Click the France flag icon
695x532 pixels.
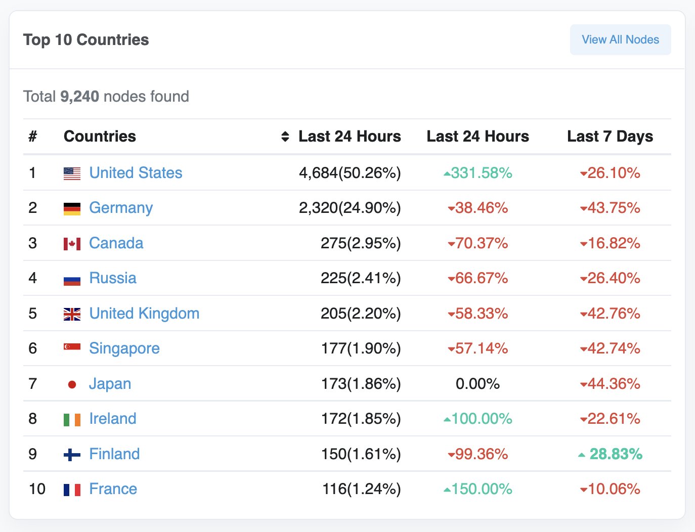coord(72,490)
